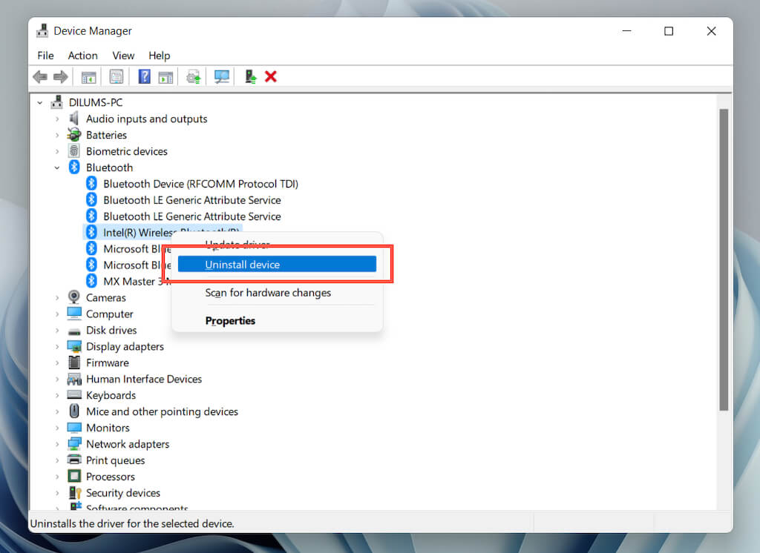Select the Monitors category label
The width and height of the screenshot is (760, 553).
click(x=108, y=428)
